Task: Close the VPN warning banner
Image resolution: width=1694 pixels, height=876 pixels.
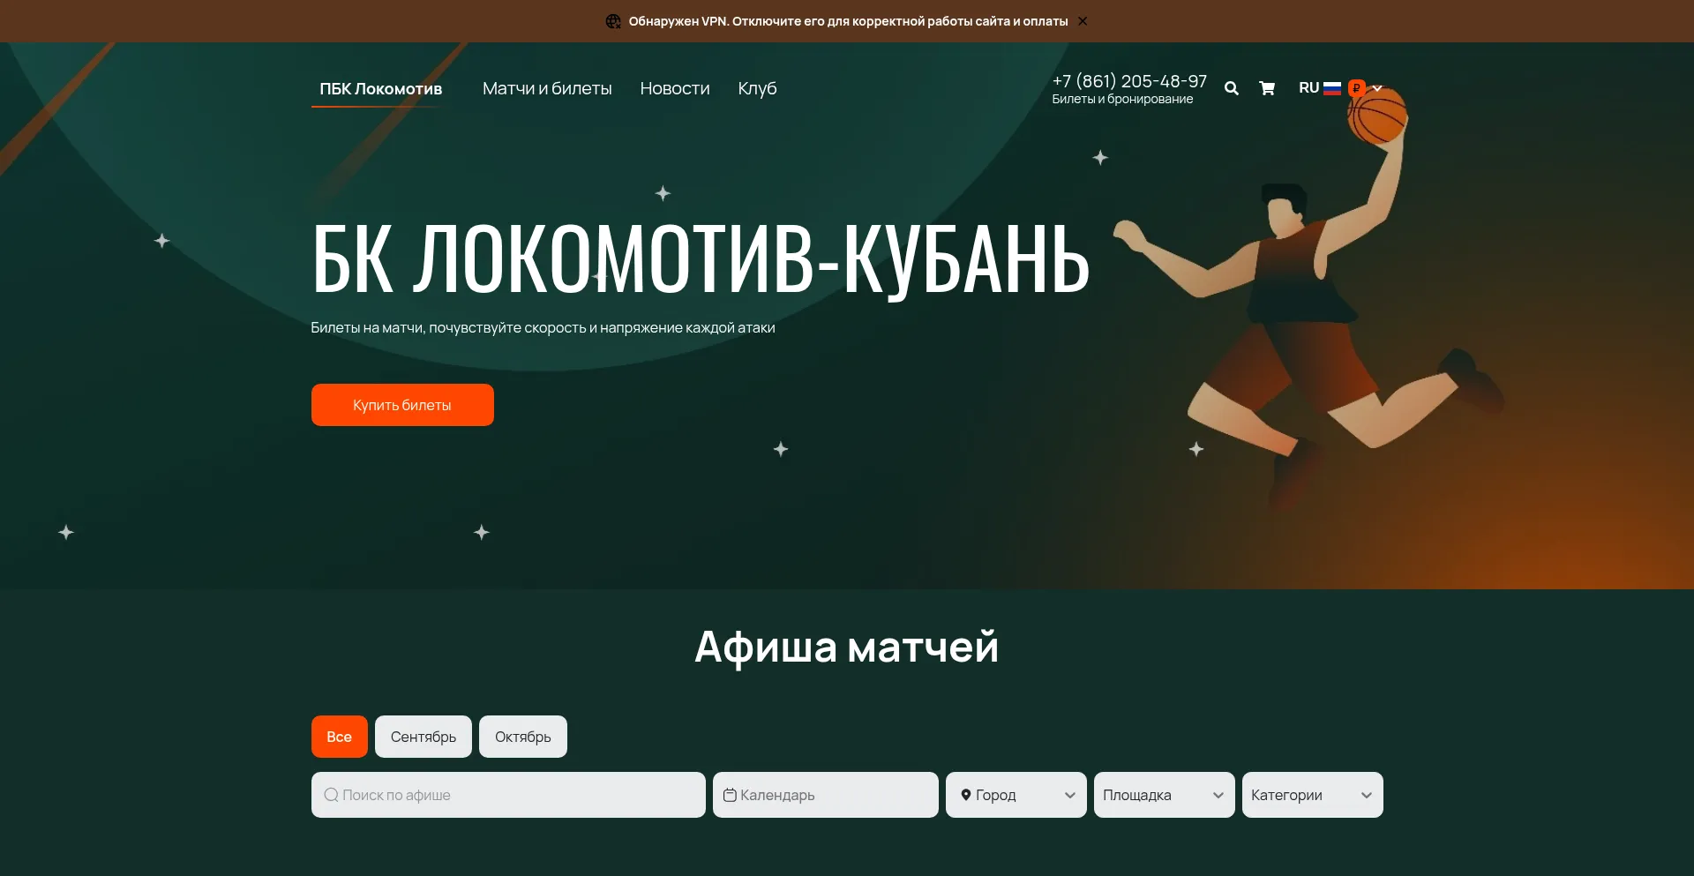Action: pos(1083,21)
